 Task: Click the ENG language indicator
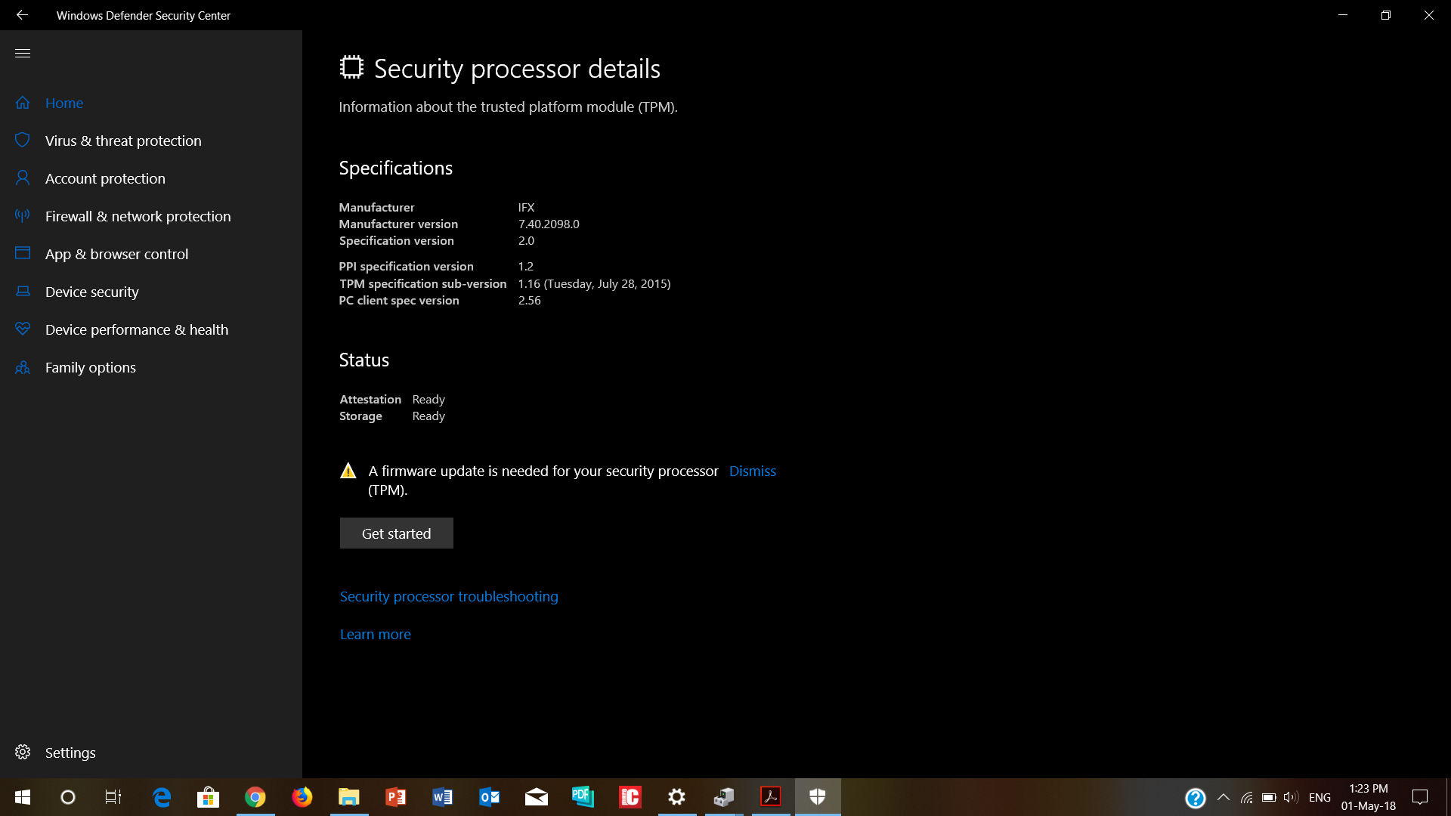(x=1320, y=797)
